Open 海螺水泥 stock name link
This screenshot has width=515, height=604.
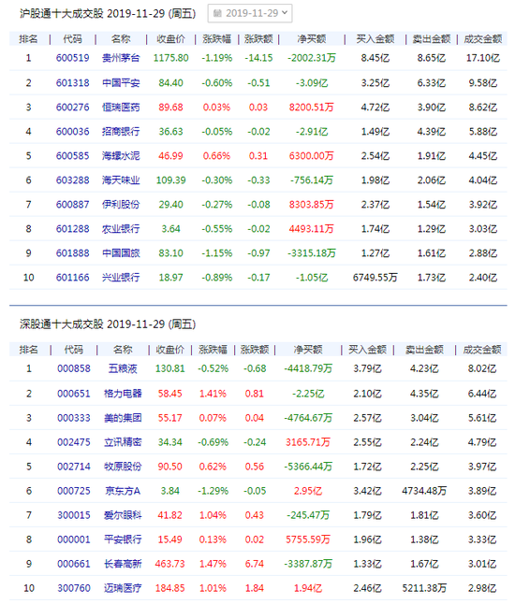[121, 155]
